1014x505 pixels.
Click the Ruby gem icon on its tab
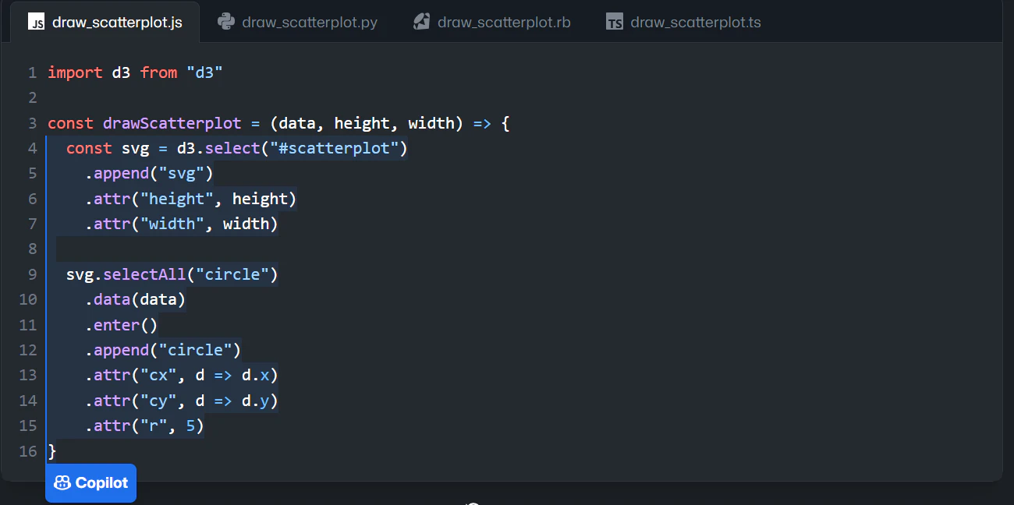[x=420, y=22]
